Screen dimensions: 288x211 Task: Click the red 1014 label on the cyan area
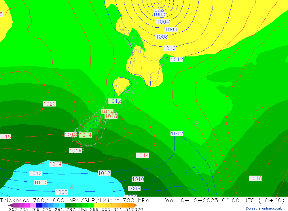tap(55, 164)
